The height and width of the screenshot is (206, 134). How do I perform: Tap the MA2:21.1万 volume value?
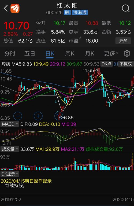[73, 149]
